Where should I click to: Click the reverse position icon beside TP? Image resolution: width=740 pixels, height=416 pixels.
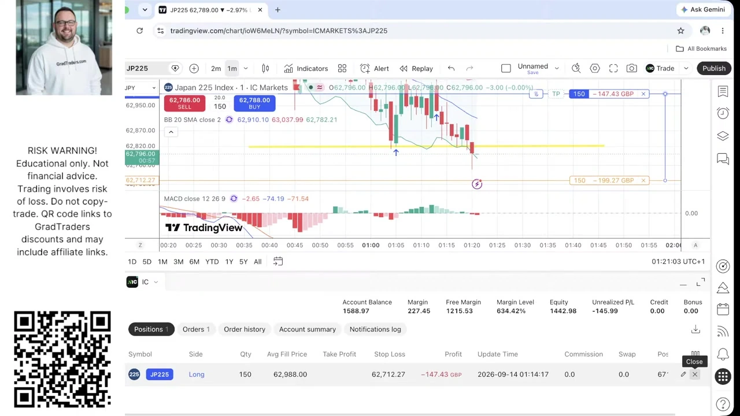tap(536, 94)
